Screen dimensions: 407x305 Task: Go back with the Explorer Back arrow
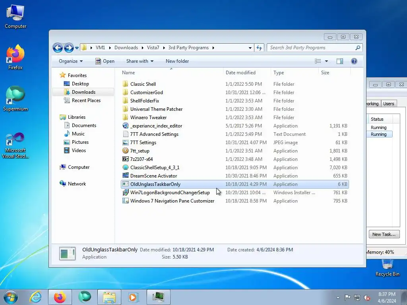pos(58,48)
